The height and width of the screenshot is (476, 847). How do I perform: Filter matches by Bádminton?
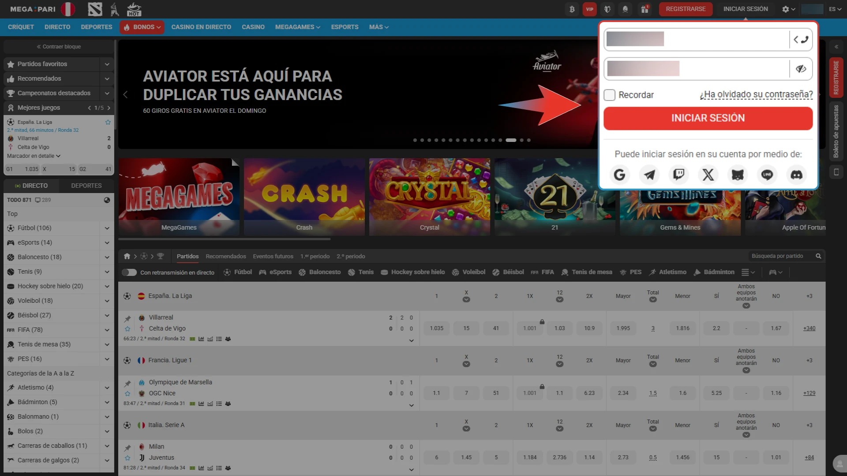[714, 272]
